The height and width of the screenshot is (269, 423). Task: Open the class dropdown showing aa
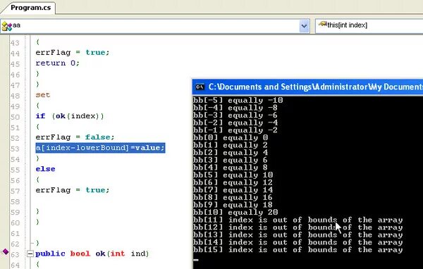pyautogui.click(x=155, y=26)
